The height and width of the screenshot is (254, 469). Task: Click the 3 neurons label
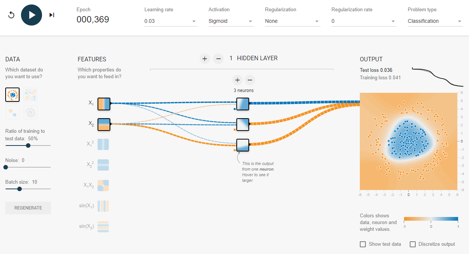click(x=244, y=91)
